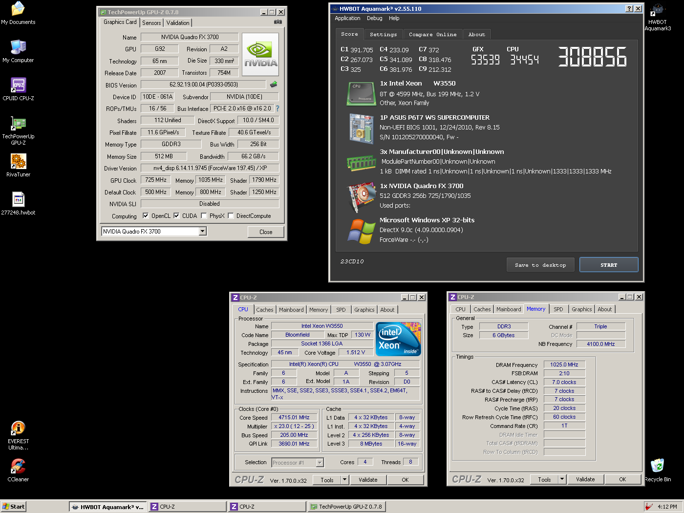The image size is (684, 513).
Task: Click the NVIDIA logo in GPU-Z
Action: (x=260, y=54)
